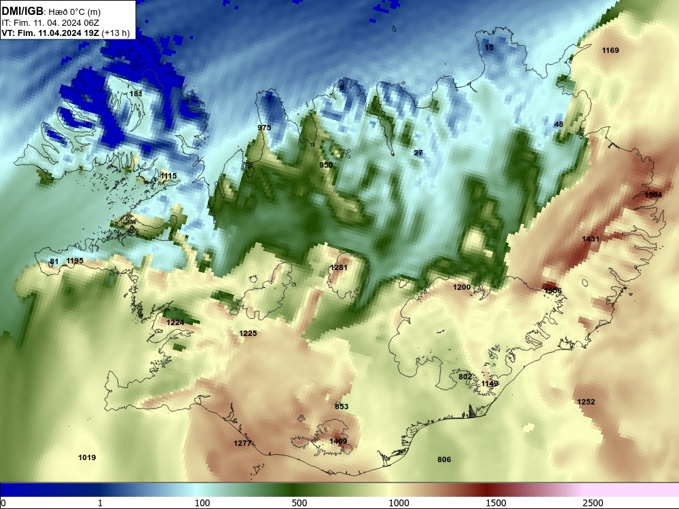Click the VT line "Fim. 11.04.2024 19Z (+13 h)"

coord(73,33)
